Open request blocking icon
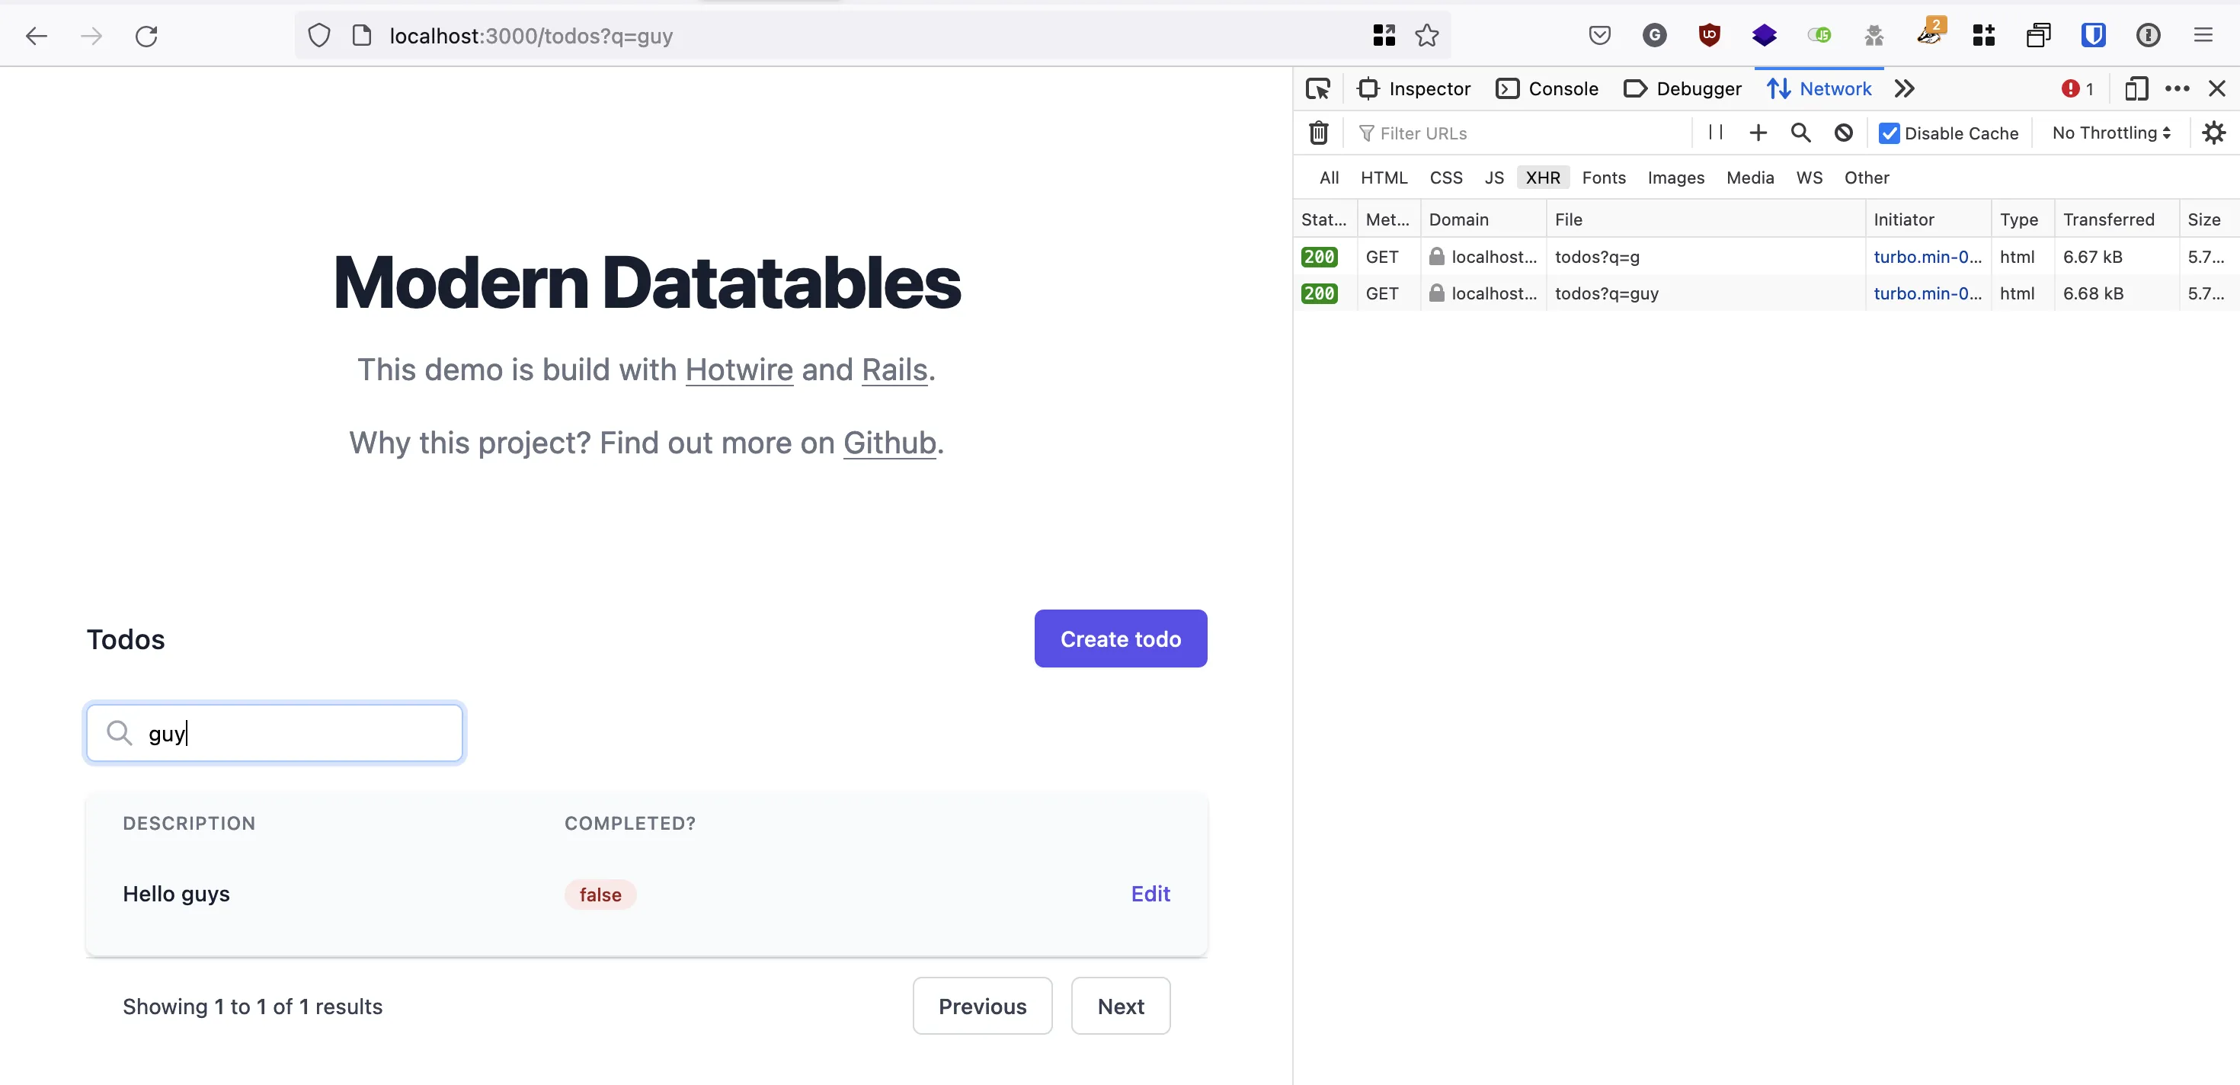 [1842, 133]
